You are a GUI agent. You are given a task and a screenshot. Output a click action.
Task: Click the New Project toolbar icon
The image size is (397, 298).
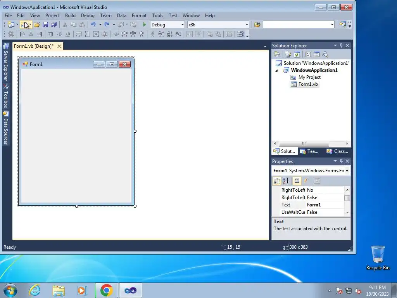click(x=11, y=24)
